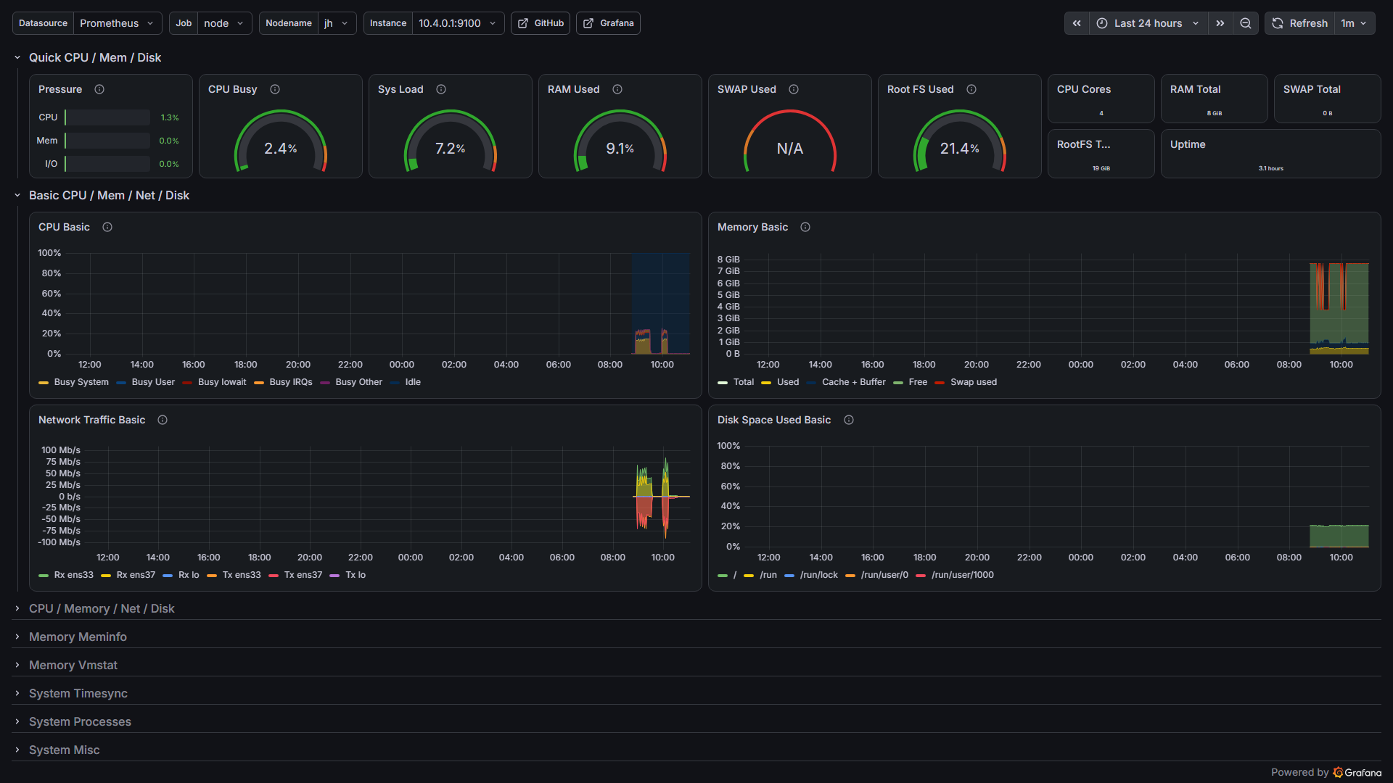Open the Last 24 hours time picker

click(x=1148, y=23)
